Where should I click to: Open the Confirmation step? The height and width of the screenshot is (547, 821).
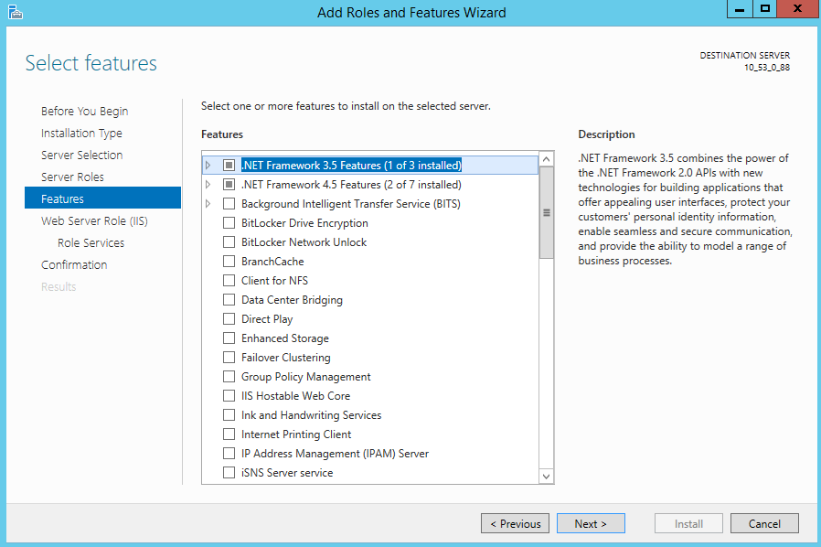74,264
